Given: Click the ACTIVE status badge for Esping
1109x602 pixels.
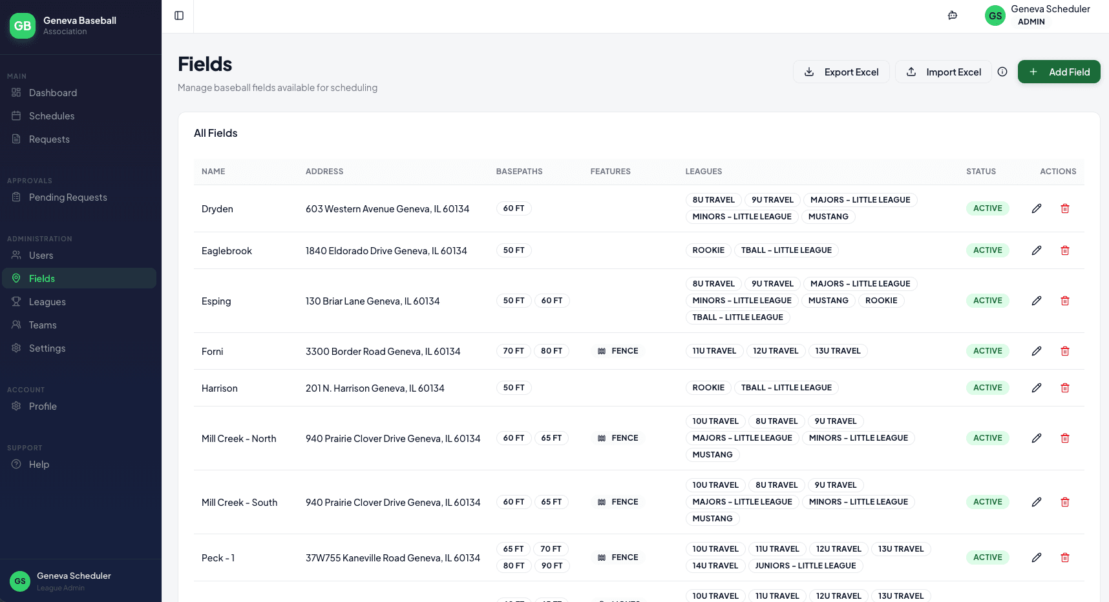Looking at the screenshot, I should [988, 300].
